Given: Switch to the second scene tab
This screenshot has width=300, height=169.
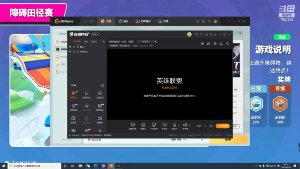Looking at the screenshot, I should tap(86, 41).
